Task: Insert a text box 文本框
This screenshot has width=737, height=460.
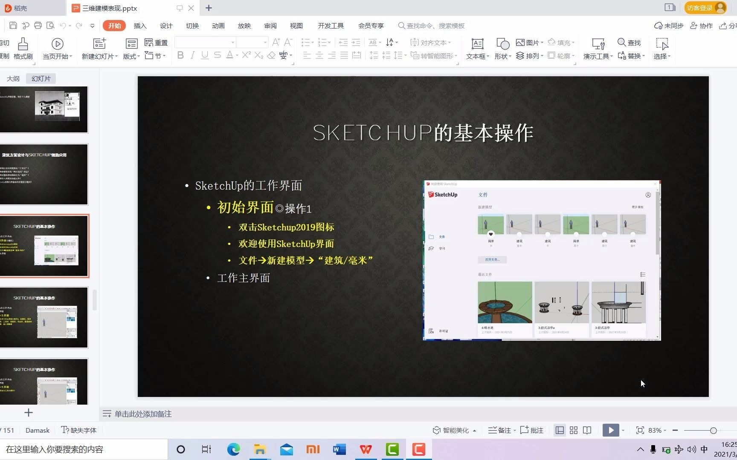Action: tap(478, 49)
